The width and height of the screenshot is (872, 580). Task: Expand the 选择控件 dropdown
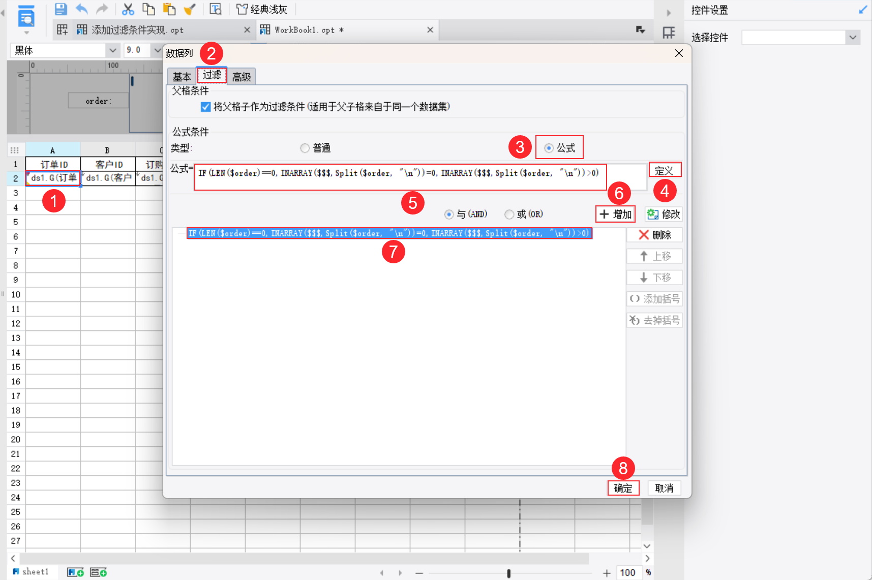click(853, 37)
